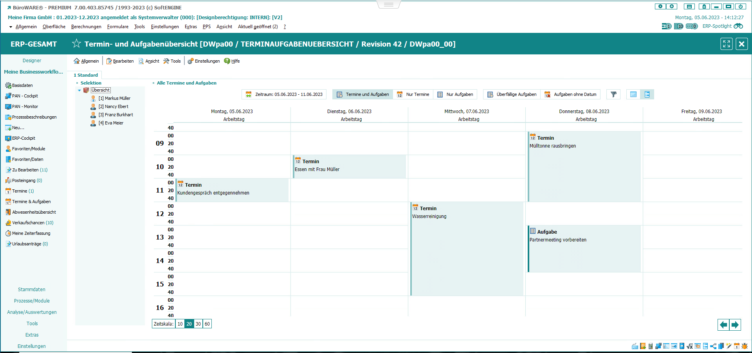The image size is (752, 353).
Task: Click the previous week left arrow
Action: click(x=723, y=325)
